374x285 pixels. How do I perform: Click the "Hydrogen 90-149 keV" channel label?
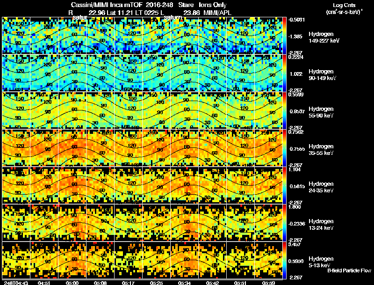(322, 75)
